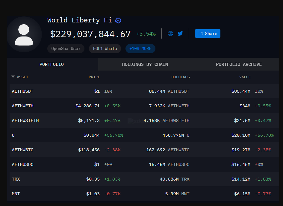Viewport: 283px width, 206px height.
Task: Click the 7.932K AETHWETH holdings
Action: point(169,106)
